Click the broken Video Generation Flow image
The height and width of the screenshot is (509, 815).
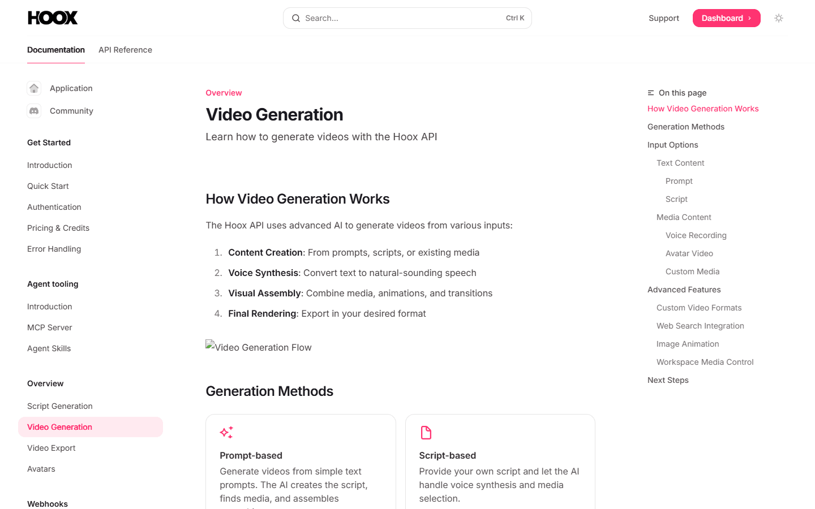click(x=259, y=347)
